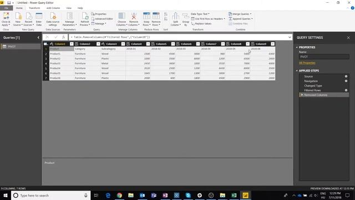Open the Navigation step settings gear
Screen dimensions: 355x200
point(346,81)
